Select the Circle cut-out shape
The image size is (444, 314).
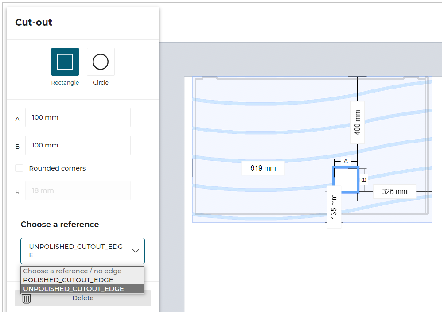[101, 62]
